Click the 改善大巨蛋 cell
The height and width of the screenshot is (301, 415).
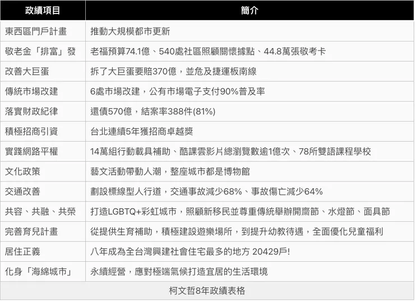[43, 71]
